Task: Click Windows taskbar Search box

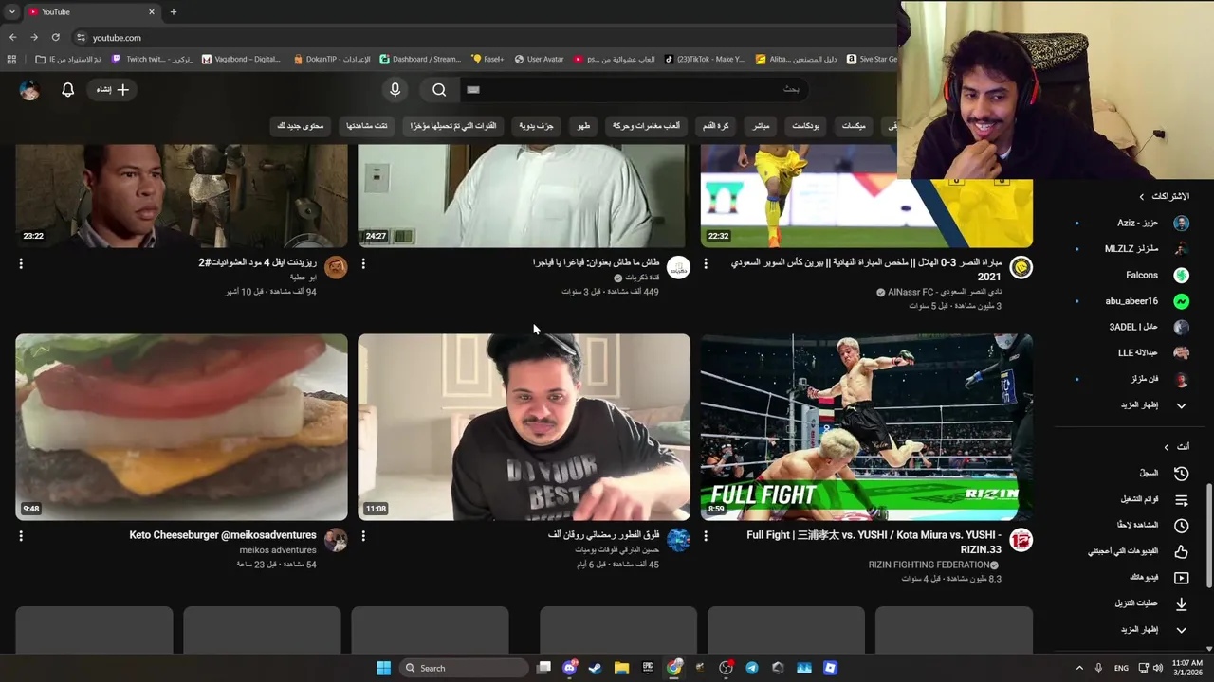Action: pos(463,668)
